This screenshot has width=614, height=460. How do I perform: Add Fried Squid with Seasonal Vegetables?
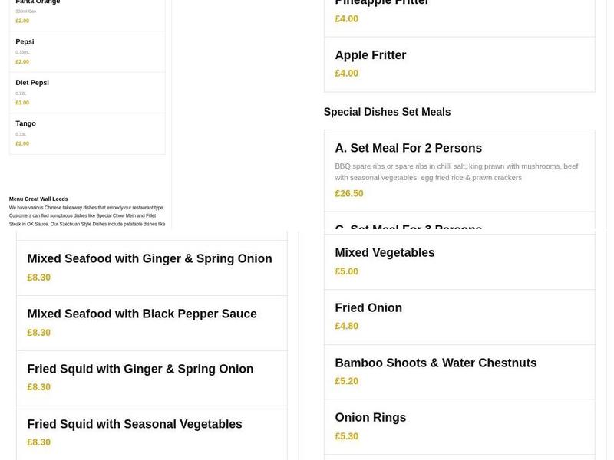[x=135, y=424]
